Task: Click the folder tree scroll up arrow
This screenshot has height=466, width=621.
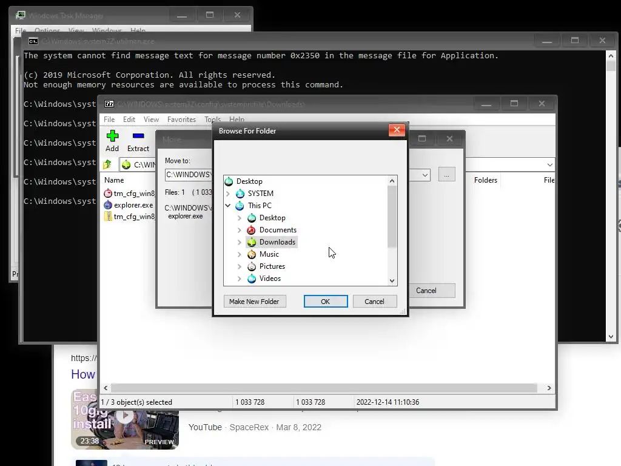Action: click(392, 181)
